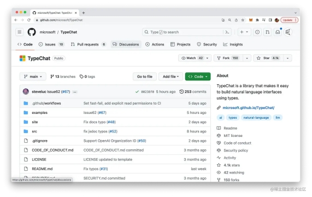Open the GitHub homepage via Octocat logo
This screenshot has height=197, width=312.
(32, 32)
